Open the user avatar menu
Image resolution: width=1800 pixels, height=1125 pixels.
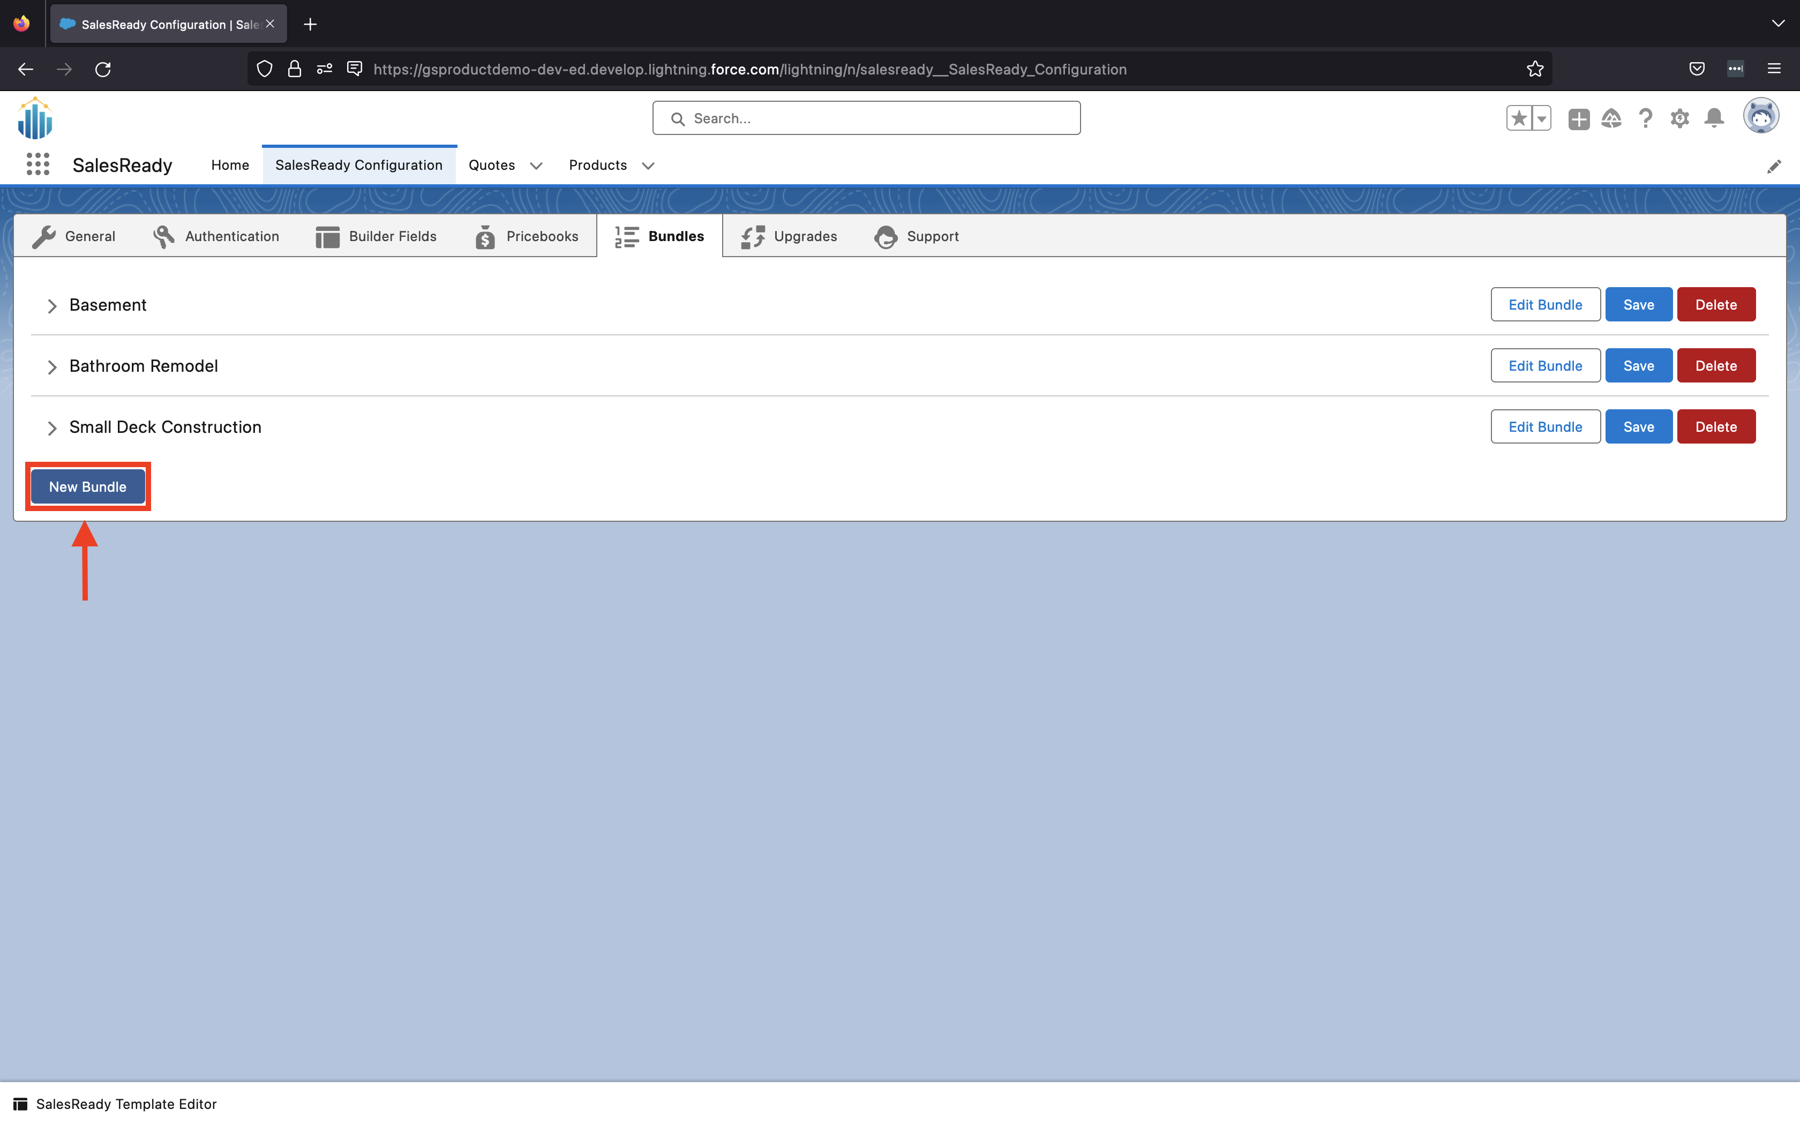(x=1761, y=116)
